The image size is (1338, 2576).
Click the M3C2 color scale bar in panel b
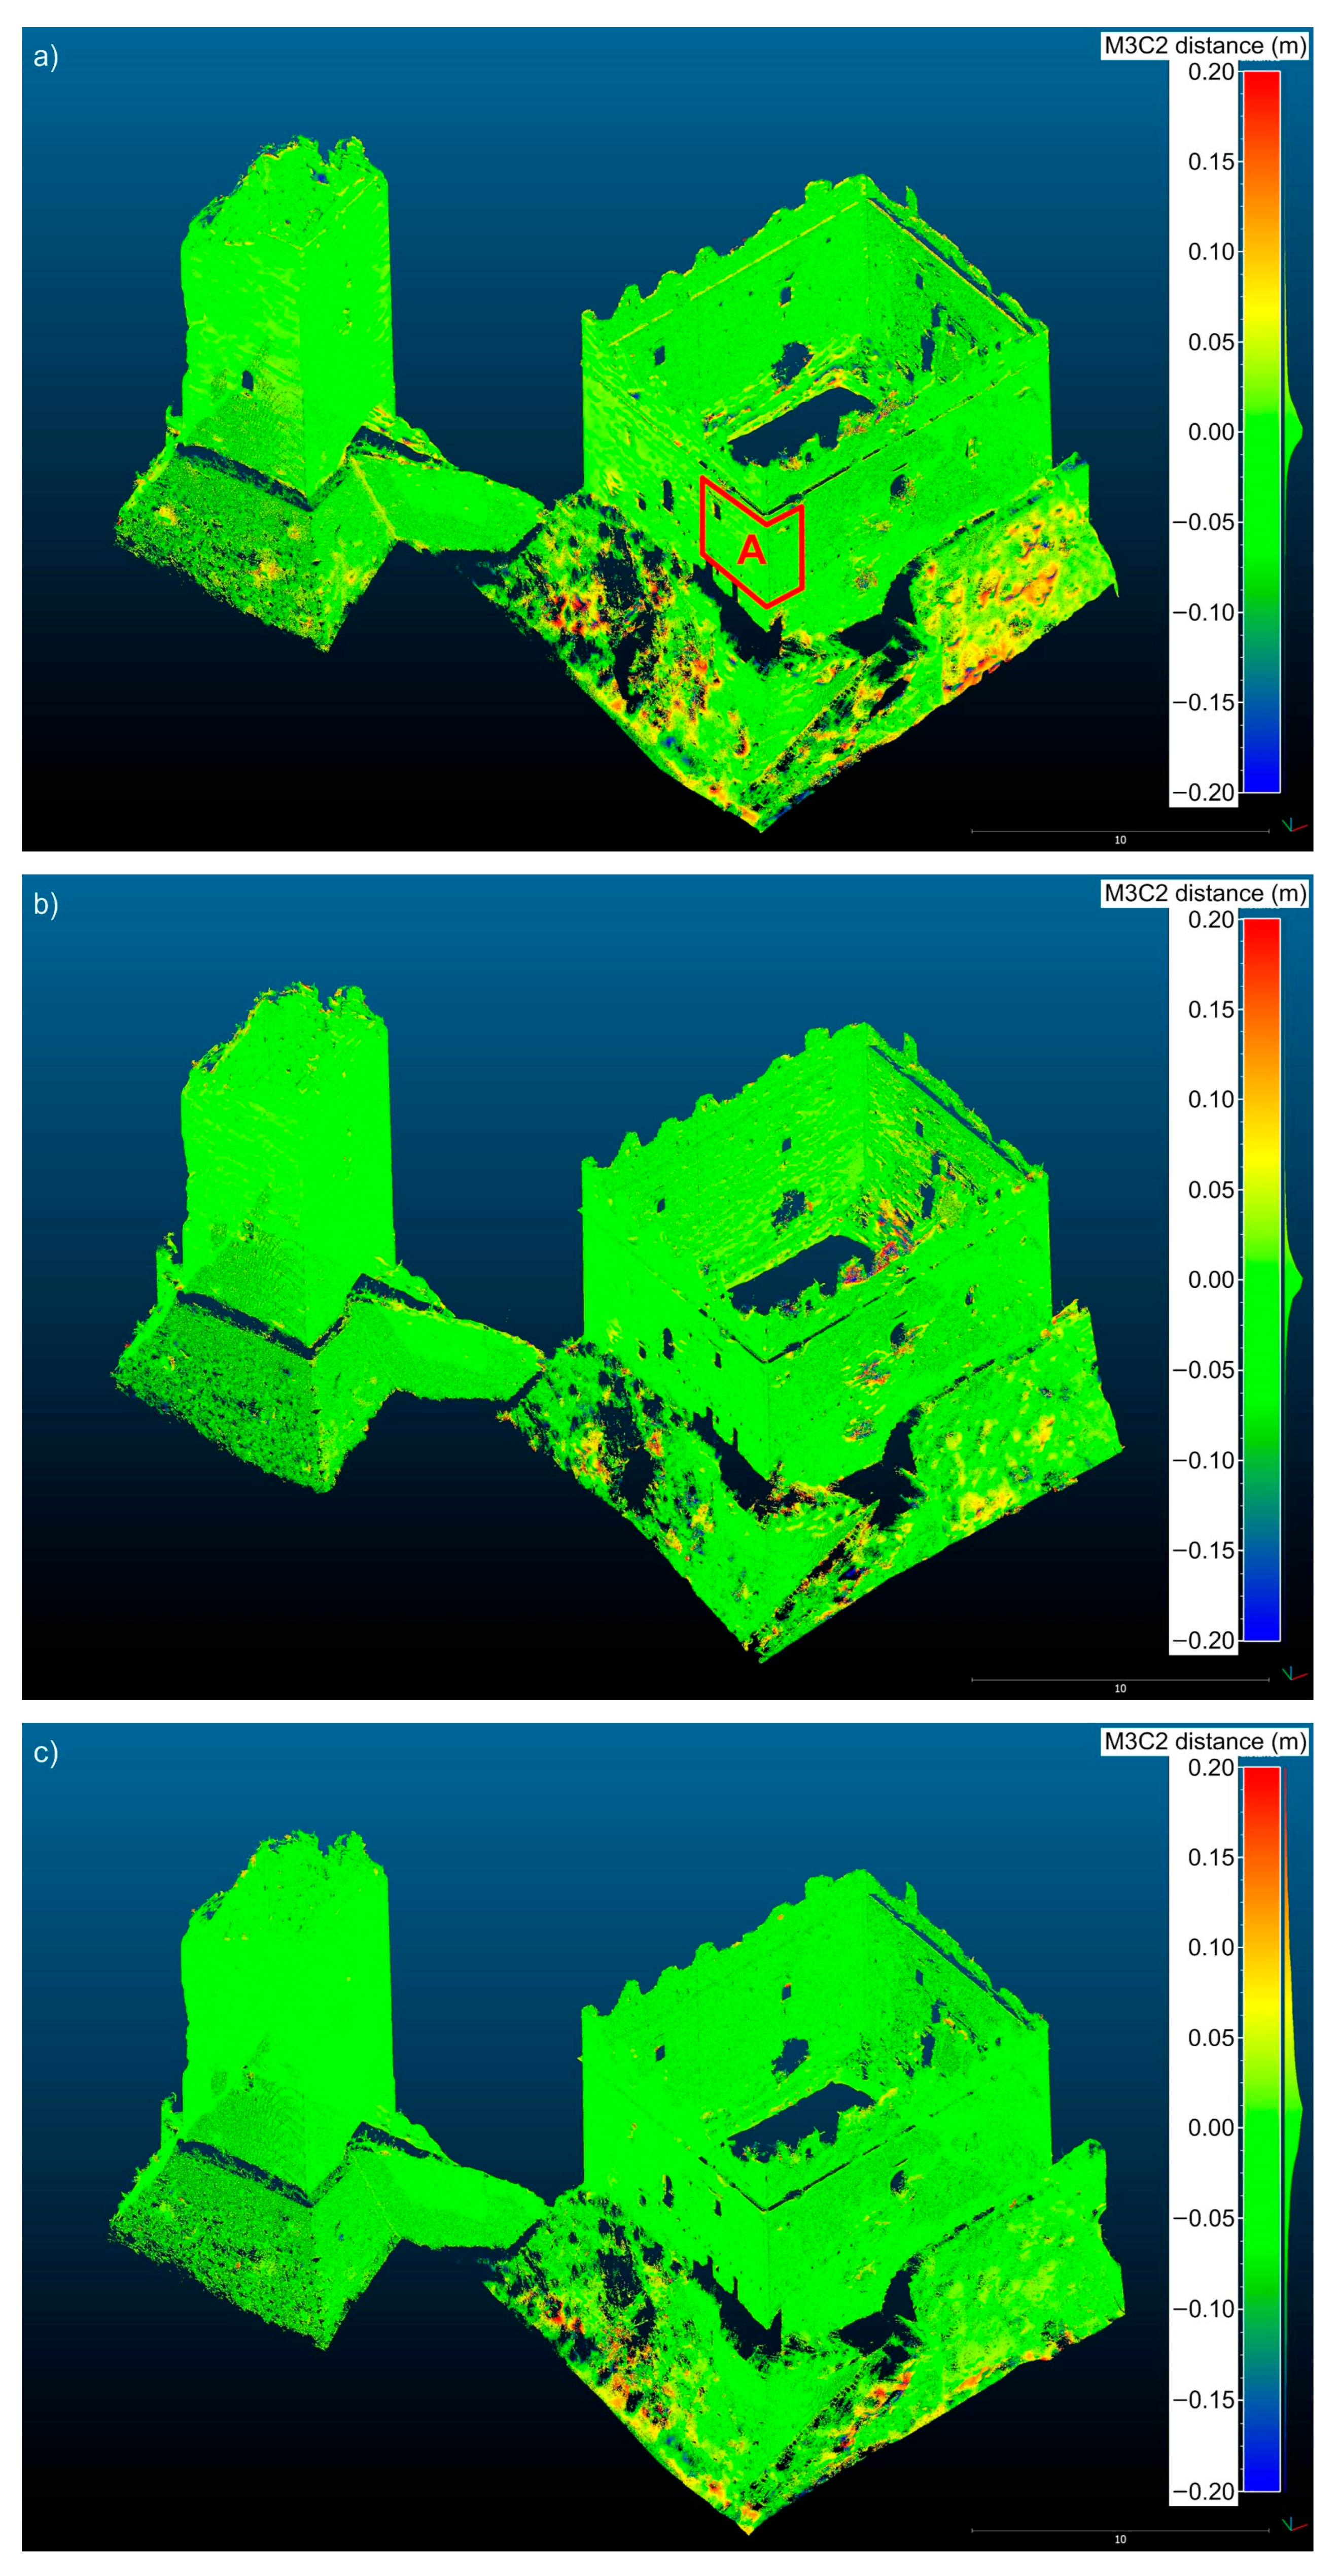pyautogui.click(x=1261, y=1280)
